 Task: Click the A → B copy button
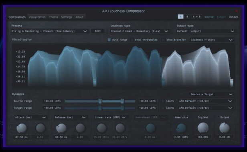(x=196, y=17)
